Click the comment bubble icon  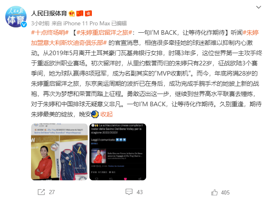(129, 192)
